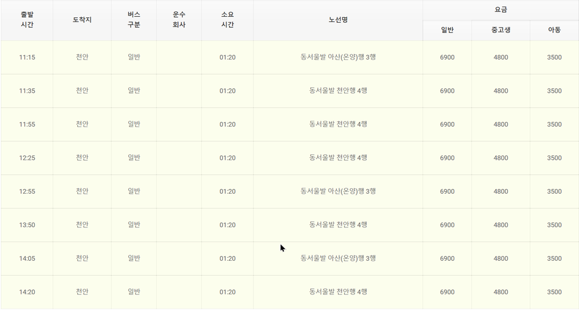This screenshot has height=311, width=579.
Task: Click the 14:05 departure time cell
Action: coord(27,259)
